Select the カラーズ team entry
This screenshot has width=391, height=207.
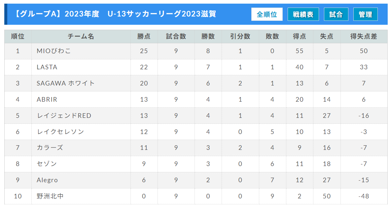[x=50, y=148]
